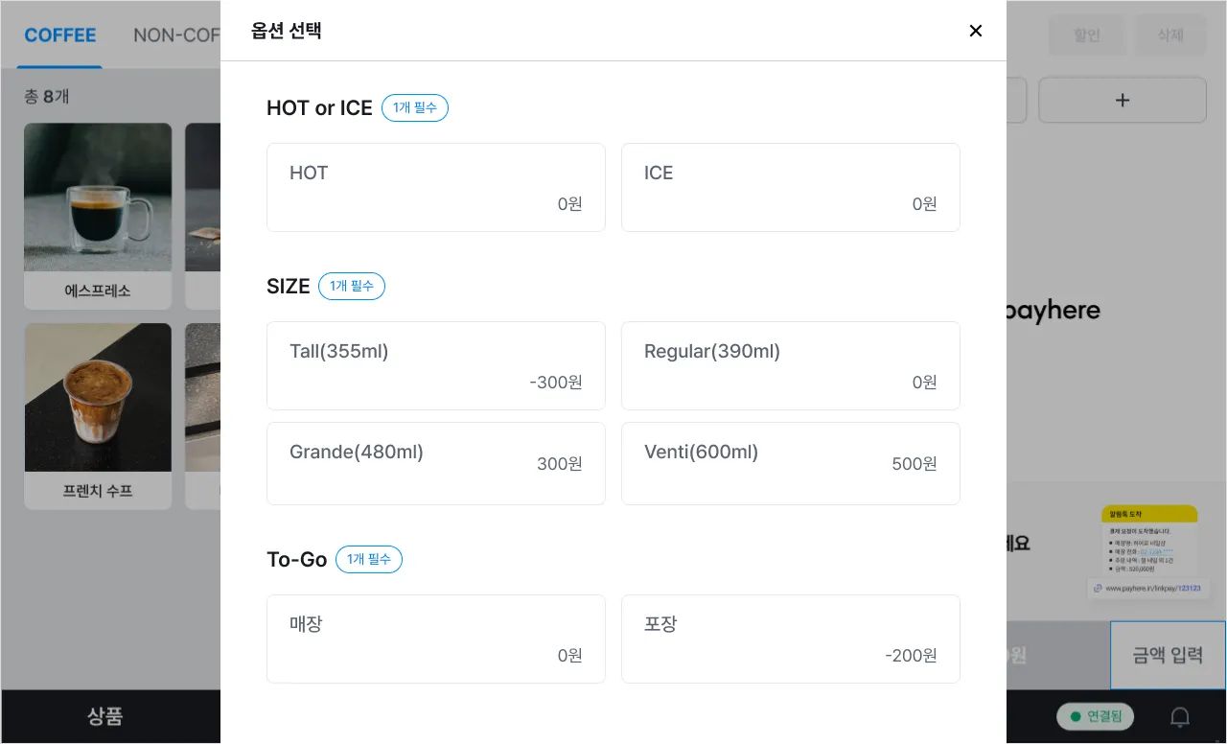Choose Regular(390ml) size
The image size is (1227, 744).
point(790,365)
